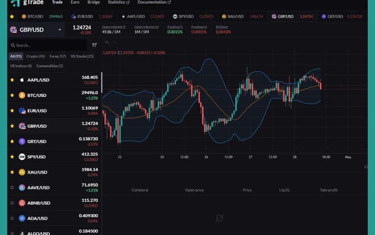The width and height of the screenshot is (375, 235).
Task: Toggle favorite star for GRT/USD row
Action: (x=12, y=142)
